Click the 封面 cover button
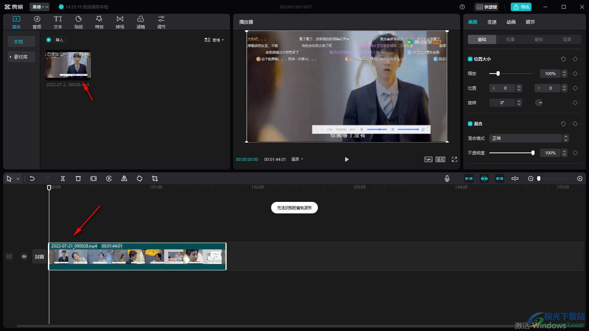This screenshot has width=589, height=331. point(39,257)
